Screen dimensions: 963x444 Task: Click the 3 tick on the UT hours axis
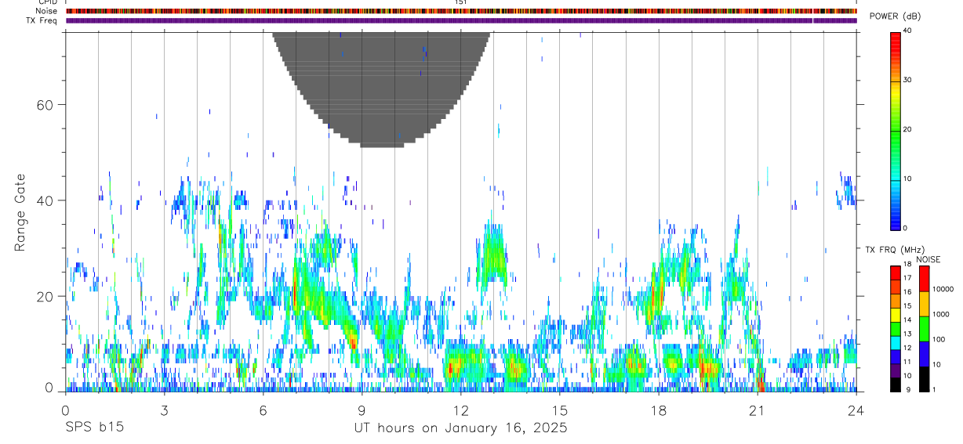[164, 410]
